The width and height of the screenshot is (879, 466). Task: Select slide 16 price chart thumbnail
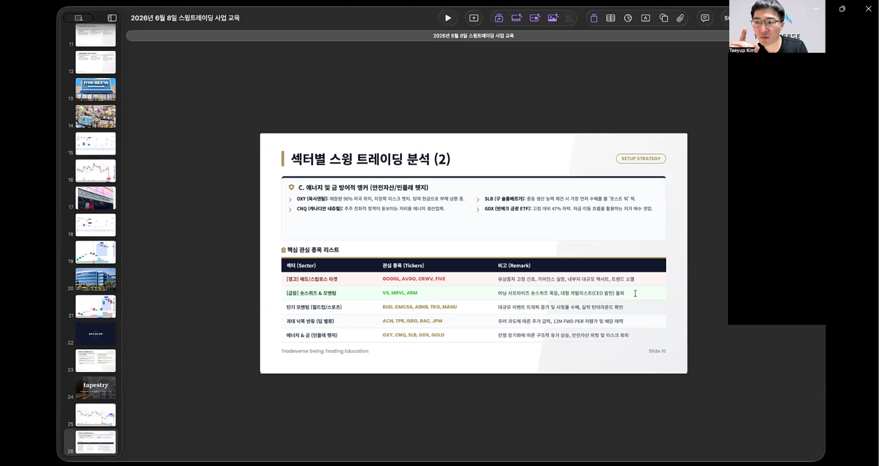[x=95, y=170]
